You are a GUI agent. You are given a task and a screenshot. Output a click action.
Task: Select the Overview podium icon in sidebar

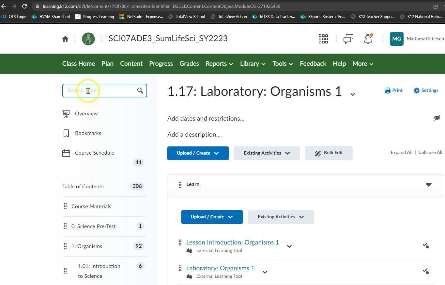(x=66, y=113)
